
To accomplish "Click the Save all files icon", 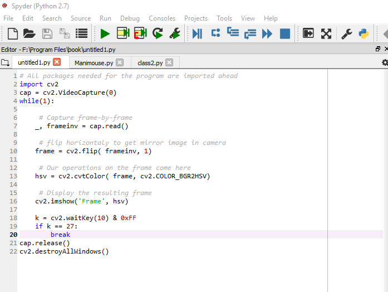I will 65,33.
